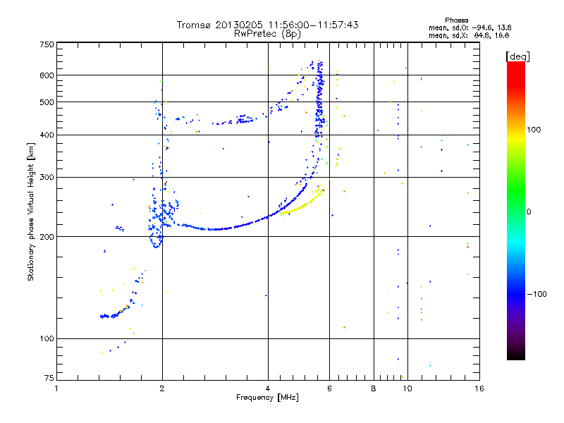Click the y-axis tick label '75'
Image resolution: width=564 pixels, height=423 pixels.
(49, 378)
